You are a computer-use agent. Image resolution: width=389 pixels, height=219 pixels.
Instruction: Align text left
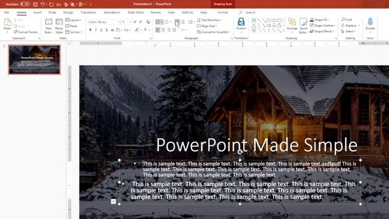(x=158, y=30)
